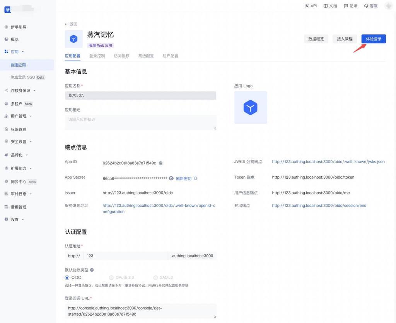Image resolution: width=396 pixels, height=323 pixels.
Task: Switch to the 登录控制 tab
Action: coord(97,56)
